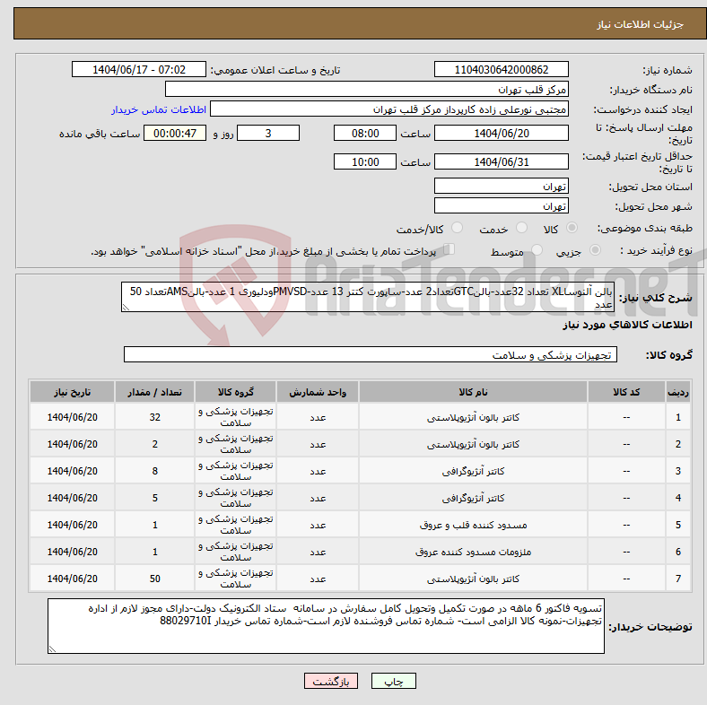Click the بازگشت back button
707x705 pixels.
pyautogui.click(x=331, y=681)
